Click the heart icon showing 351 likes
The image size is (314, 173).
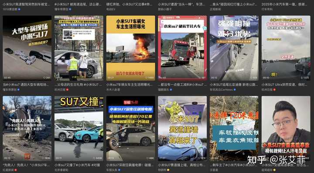[44, 78]
